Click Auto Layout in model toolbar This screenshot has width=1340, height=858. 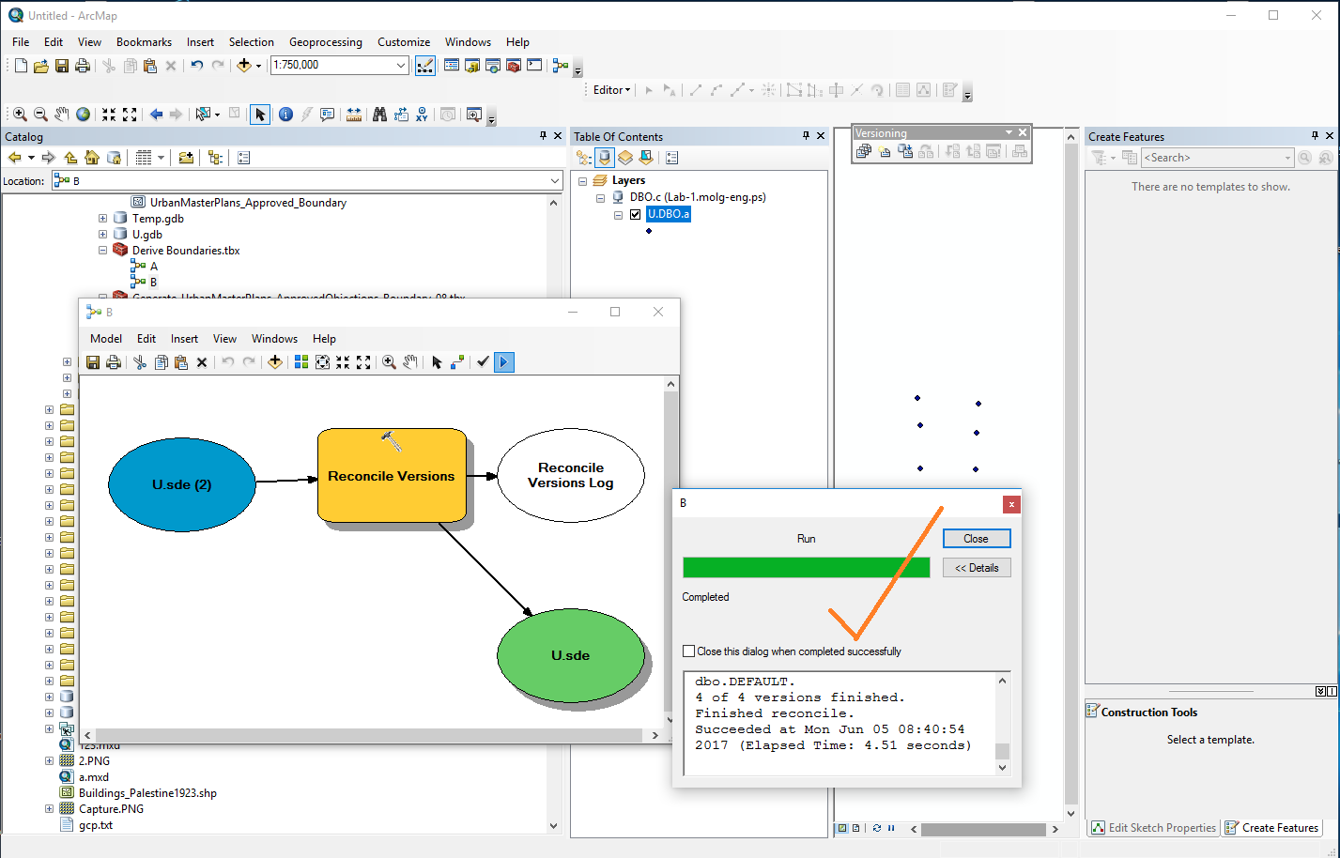(x=301, y=362)
